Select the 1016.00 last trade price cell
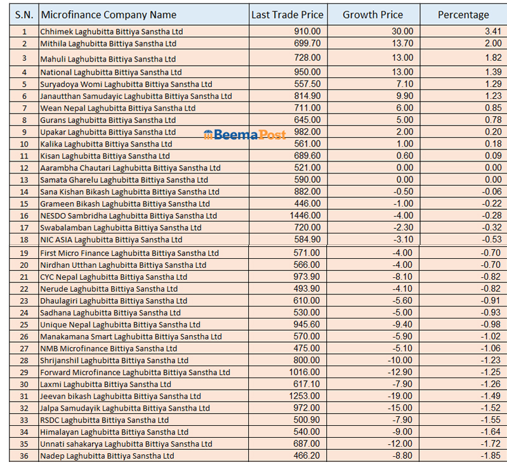This screenshot has height=474, width=507. pos(305,372)
